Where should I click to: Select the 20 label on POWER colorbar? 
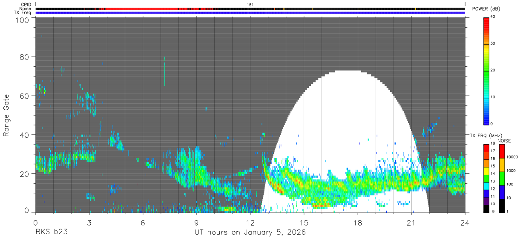coord(493,70)
